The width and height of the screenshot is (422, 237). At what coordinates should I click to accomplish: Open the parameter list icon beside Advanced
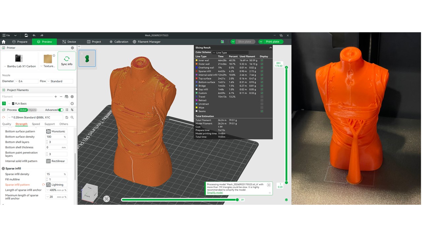tap(67, 110)
